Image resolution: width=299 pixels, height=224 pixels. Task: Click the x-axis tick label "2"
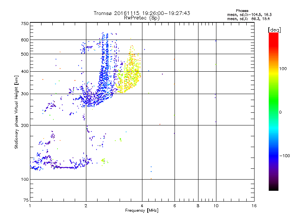86,206
